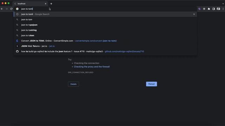Close the localhost tab

click(46, 4)
